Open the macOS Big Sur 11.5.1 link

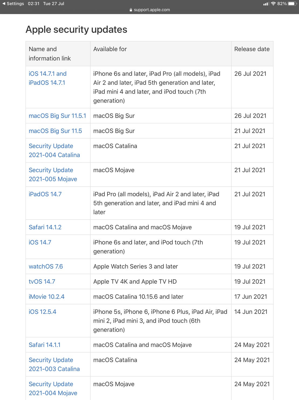(57, 116)
